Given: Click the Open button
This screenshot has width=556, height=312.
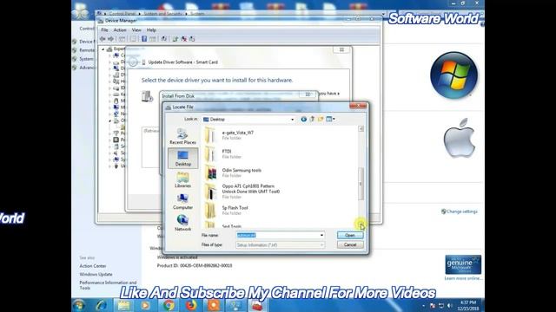Looking at the screenshot, I should [x=350, y=235].
